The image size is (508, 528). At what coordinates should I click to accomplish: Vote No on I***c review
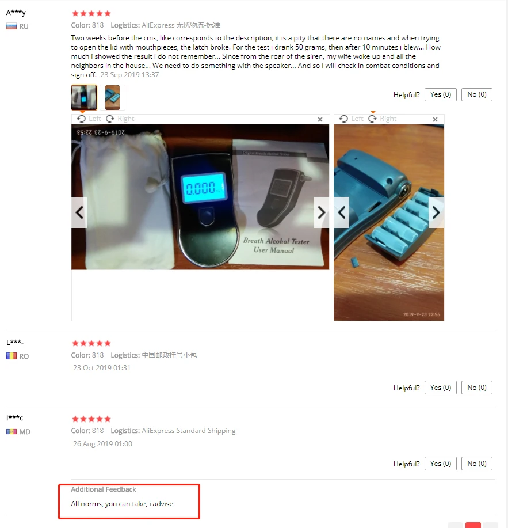tap(477, 464)
